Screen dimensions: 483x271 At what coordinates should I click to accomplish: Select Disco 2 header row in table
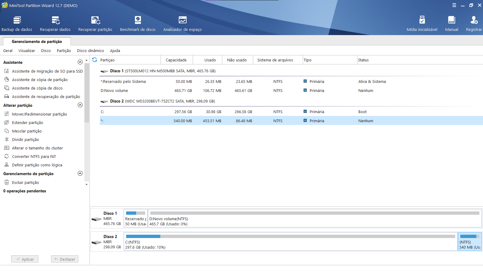(x=291, y=101)
